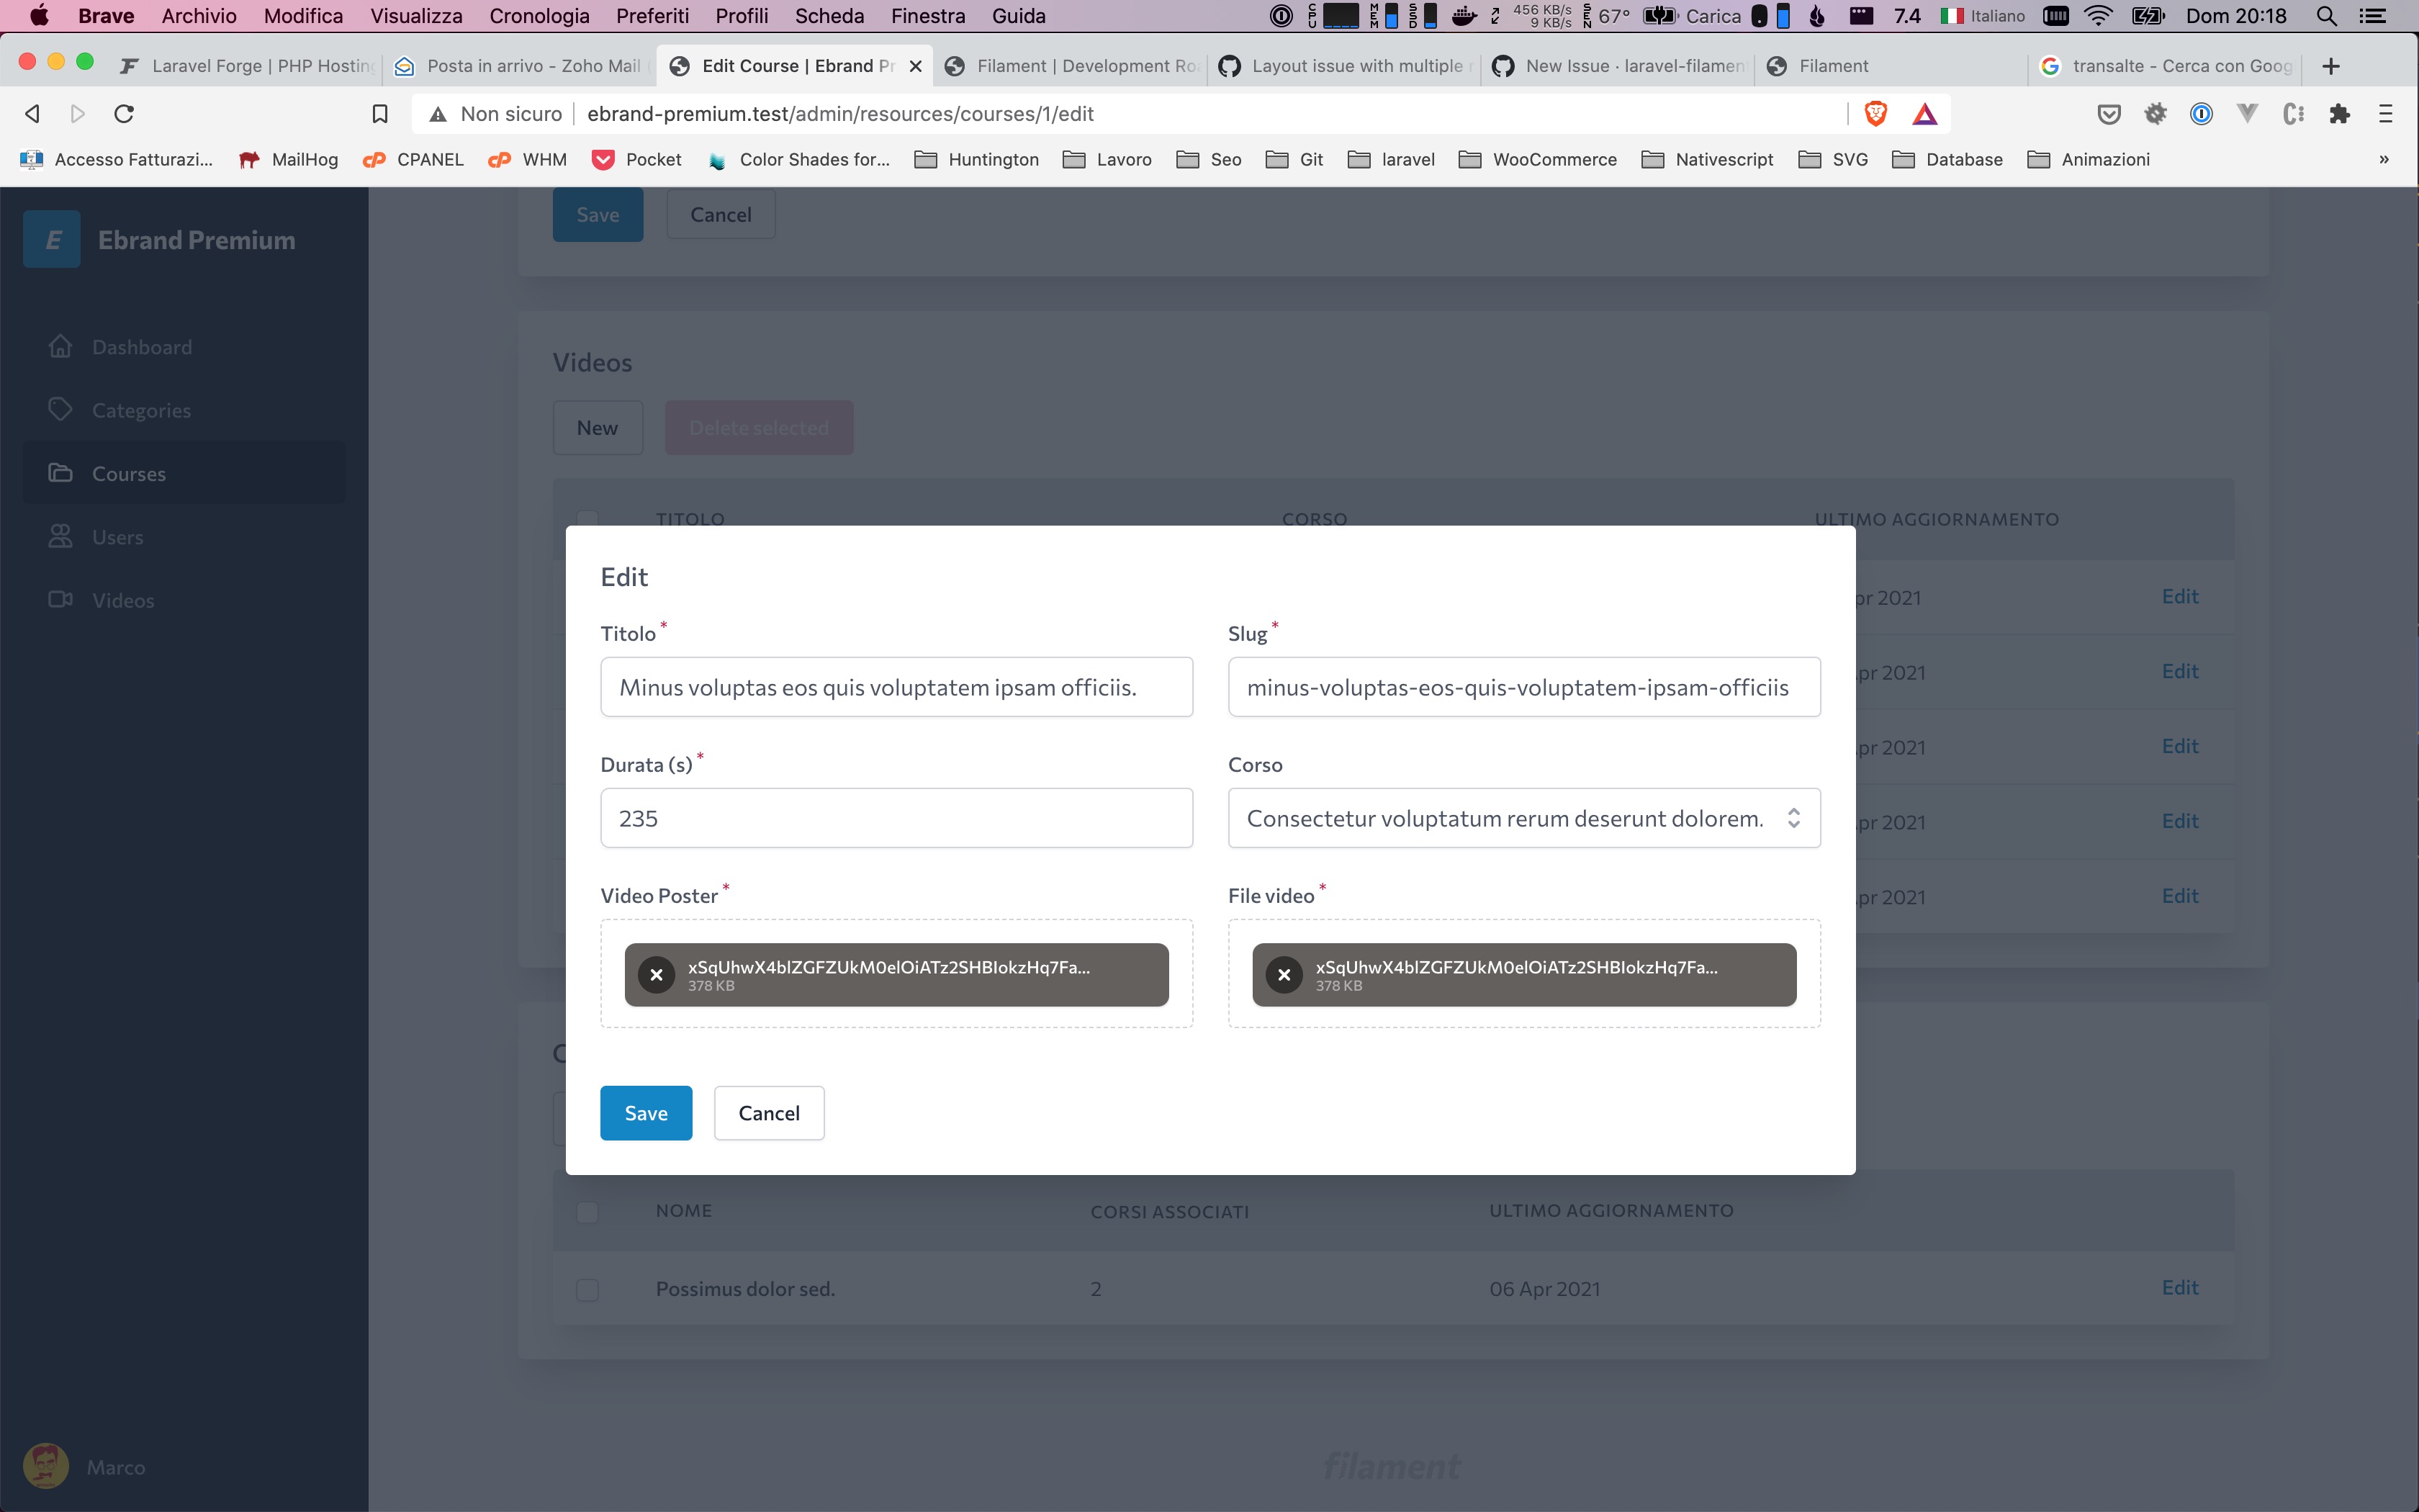Switch to Zoho Mail tab

coord(520,66)
